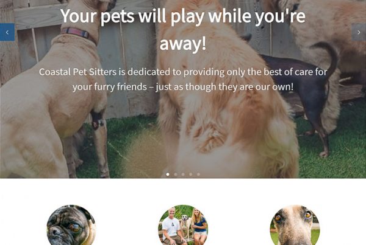Open the long-nosed dog circular image
The width and height of the screenshot is (366, 245).
295,225
